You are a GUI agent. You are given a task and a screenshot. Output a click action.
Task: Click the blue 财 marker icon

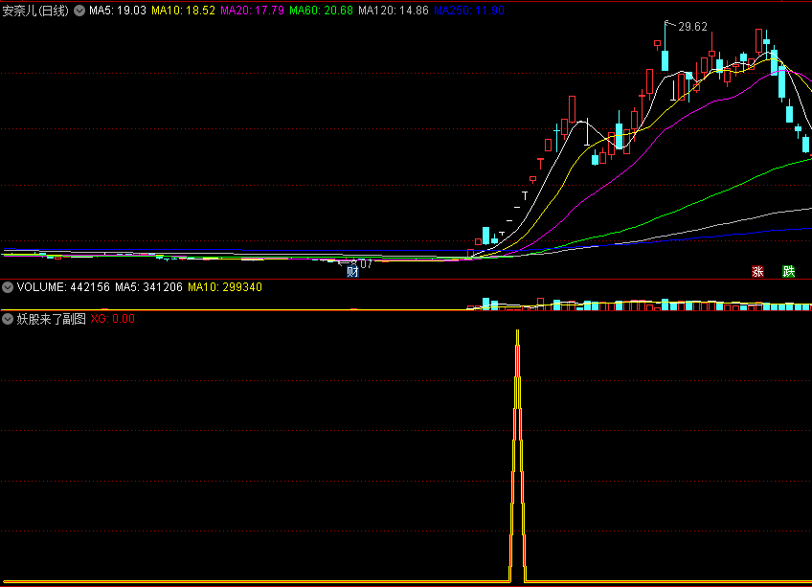click(352, 272)
